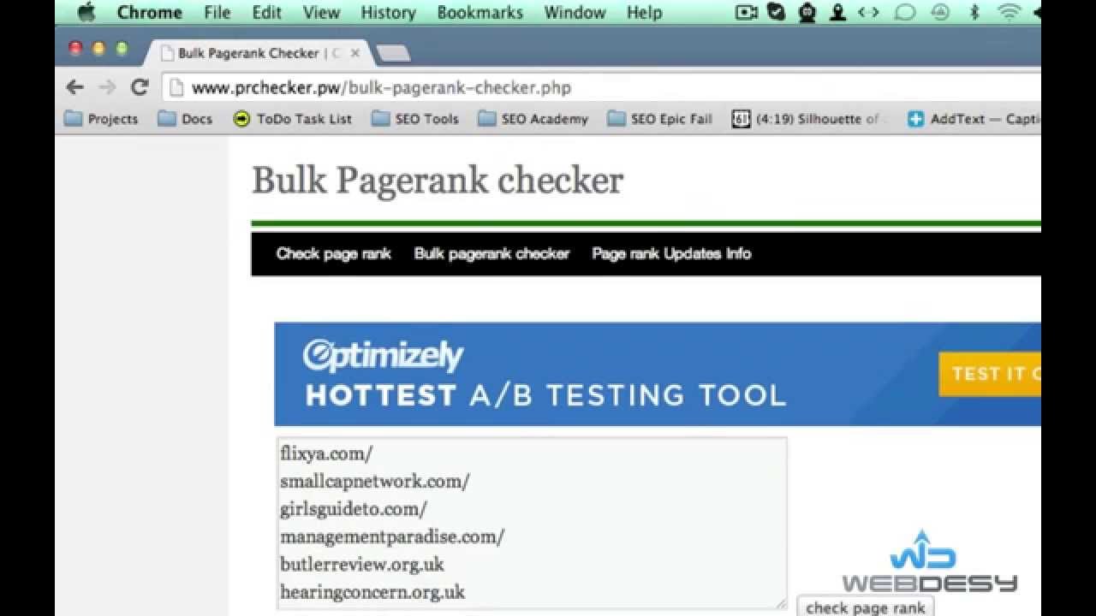Click HOTTEST A/B TESTING TOOL ad text
This screenshot has width=1096, height=616.
tap(545, 395)
